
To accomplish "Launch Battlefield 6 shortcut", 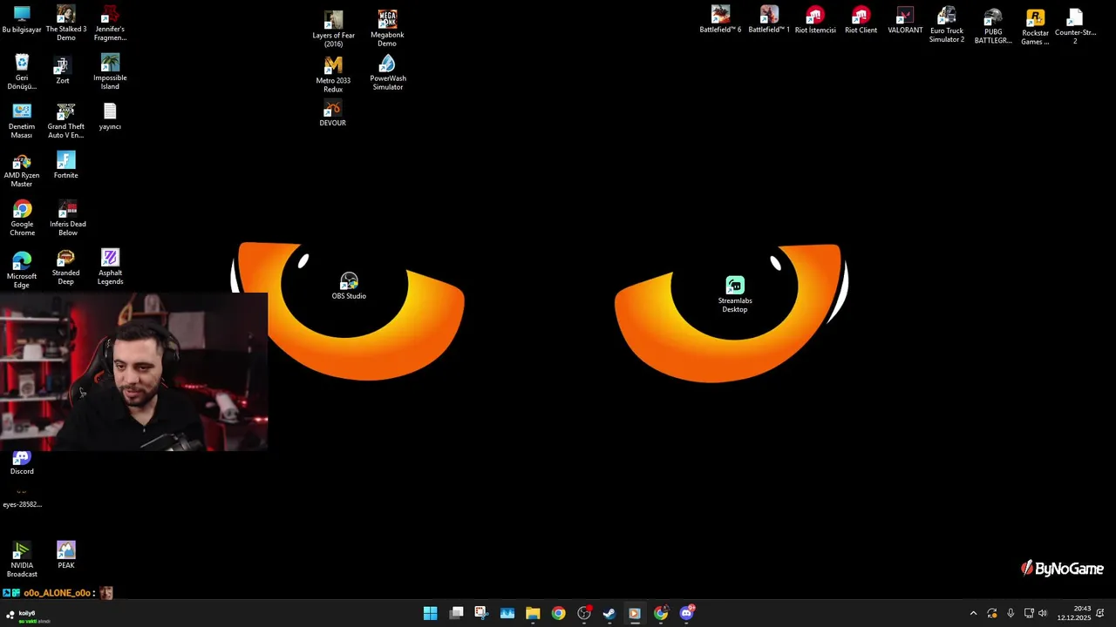I will (x=720, y=20).
